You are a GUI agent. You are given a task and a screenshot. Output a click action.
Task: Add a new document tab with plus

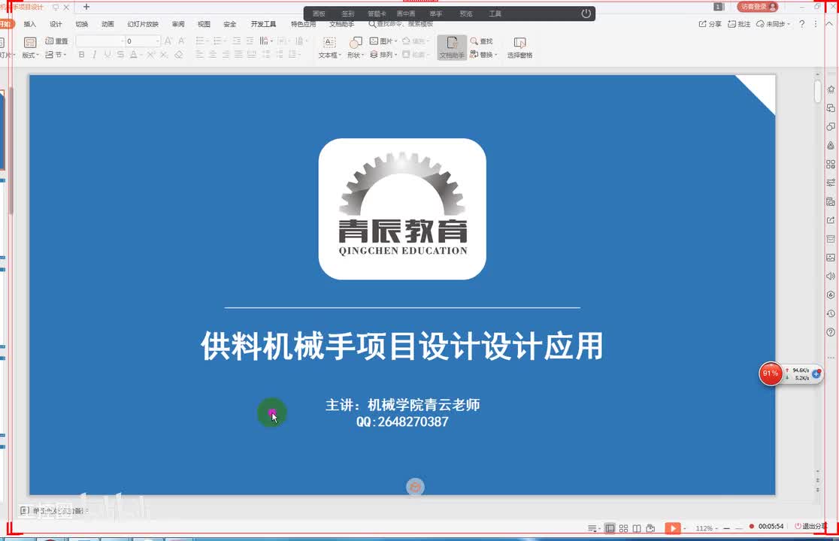[86, 7]
